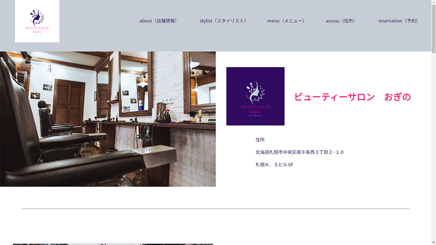This screenshot has width=436, height=245.
Task: Click the ビューティーサロン おぎの heading
Action: click(x=352, y=97)
